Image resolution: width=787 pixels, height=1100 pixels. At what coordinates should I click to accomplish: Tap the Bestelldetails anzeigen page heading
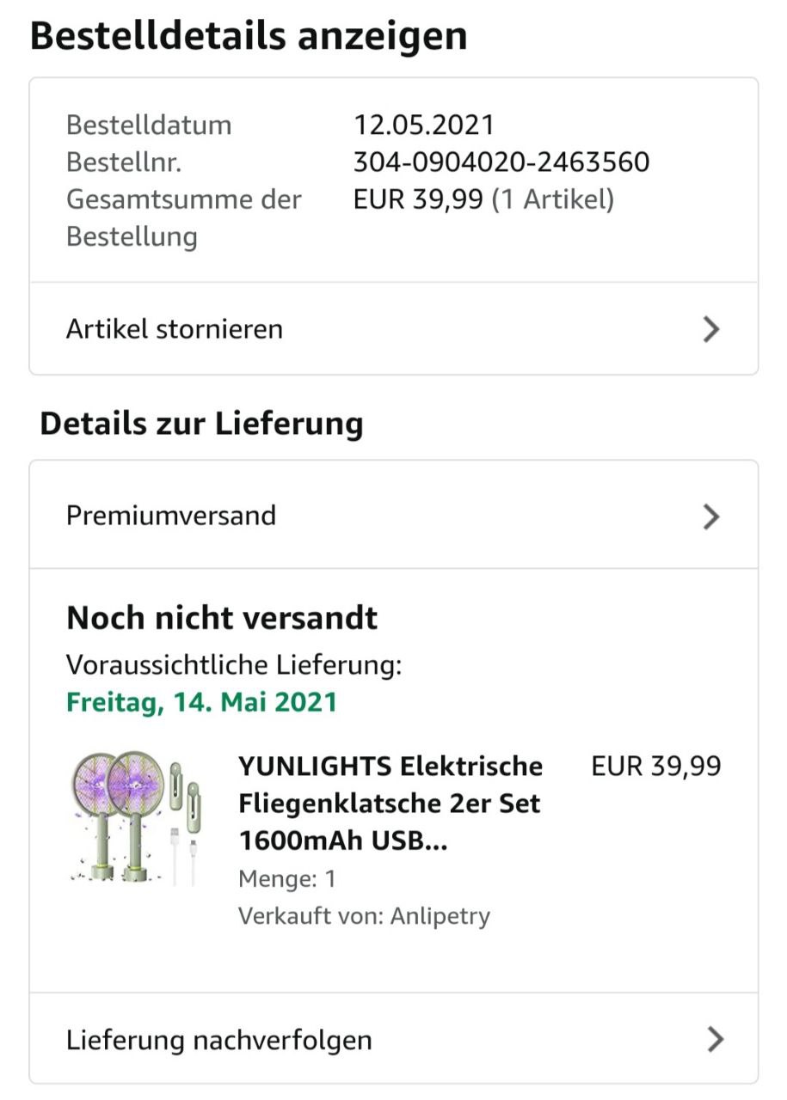coord(249,36)
